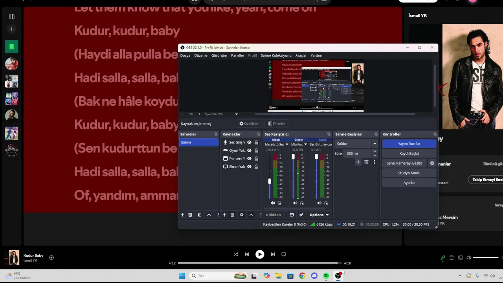Mute the Mic/Aux channel
503x283 pixels.
tap(295, 203)
